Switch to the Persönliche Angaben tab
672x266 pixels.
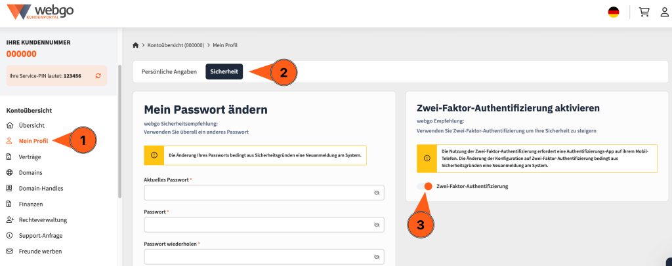[x=169, y=72]
